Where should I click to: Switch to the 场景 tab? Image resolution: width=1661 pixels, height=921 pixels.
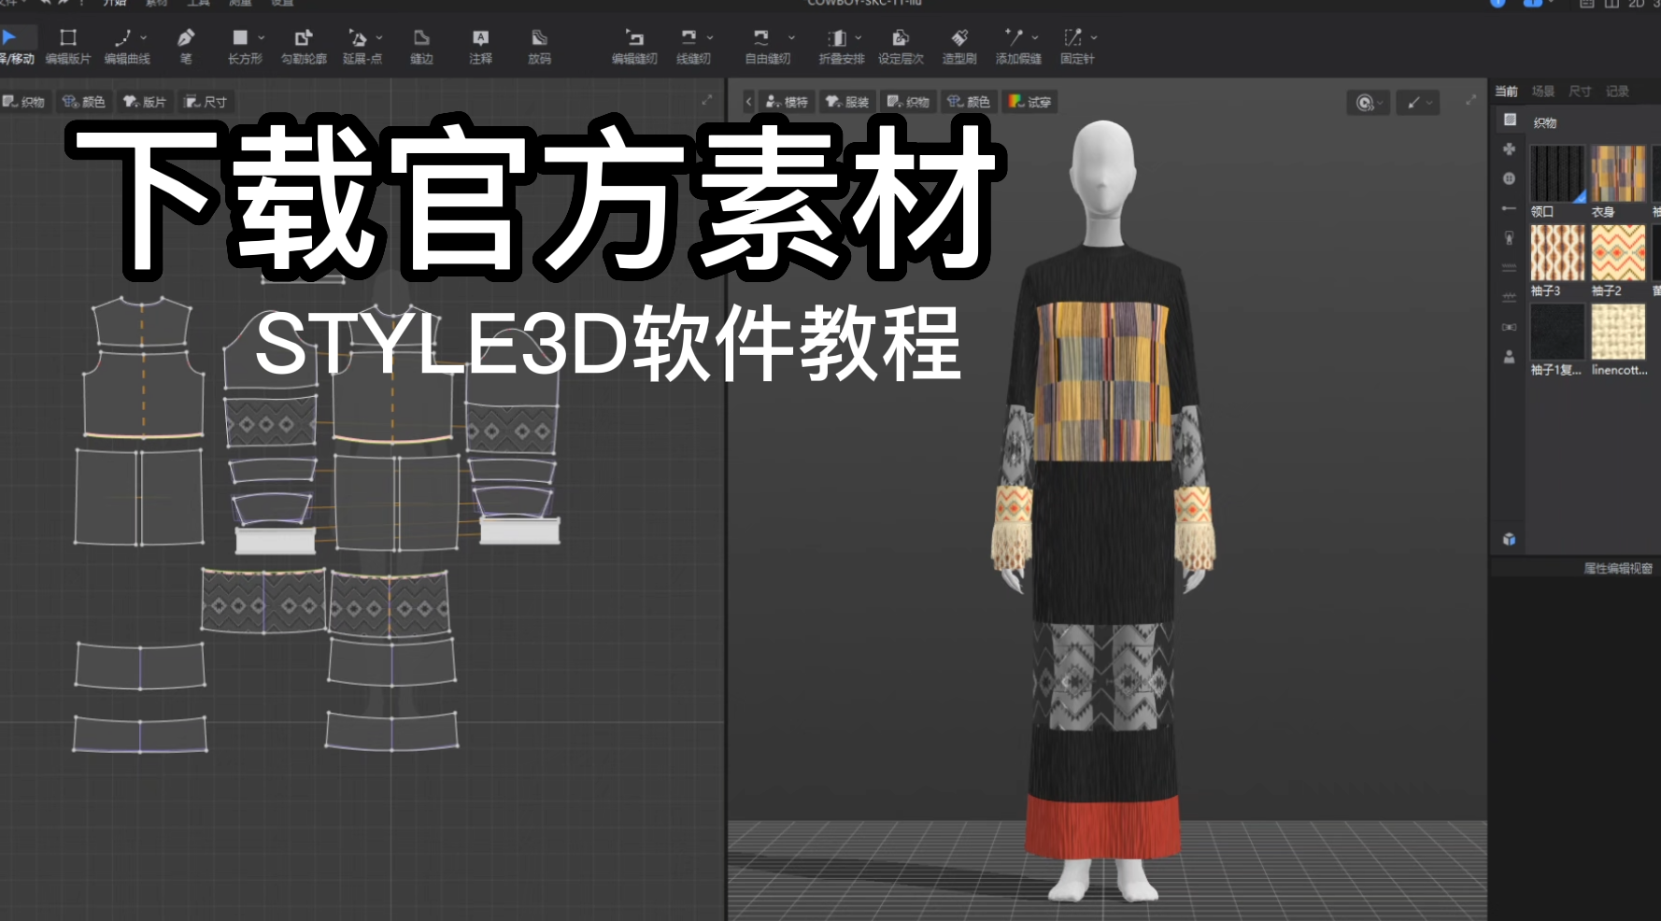pos(1543,92)
